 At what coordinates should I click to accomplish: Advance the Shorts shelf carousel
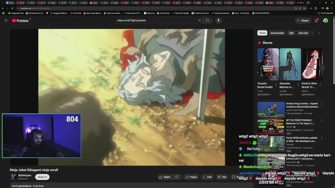pyautogui.click(x=322, y=68)
